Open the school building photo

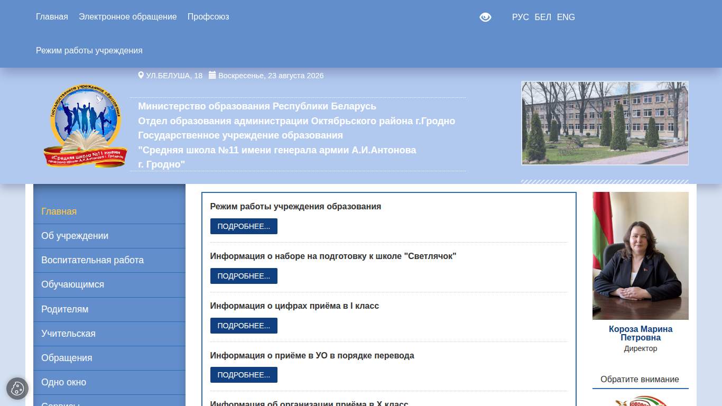605,123
